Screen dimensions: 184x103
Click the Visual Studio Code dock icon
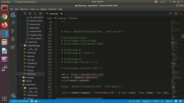(5, 34)
